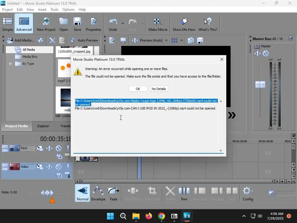Screen dimensions: 297x223
Task: Open the Tools menu
Action: 54,10
